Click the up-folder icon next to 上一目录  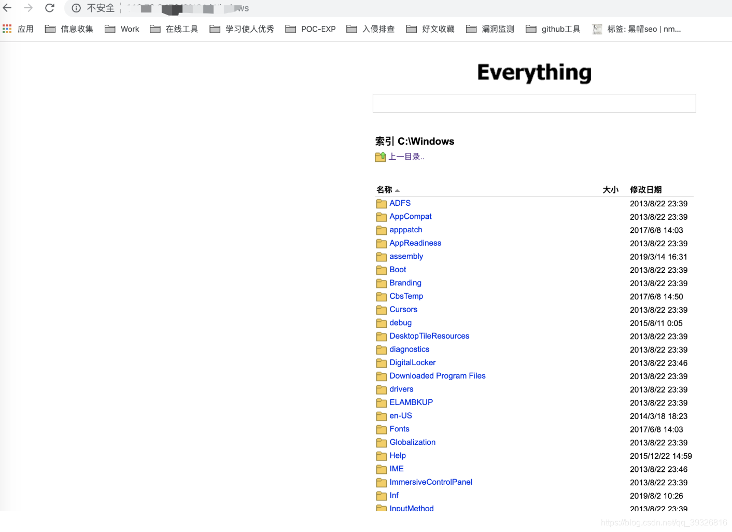point(381,157)
